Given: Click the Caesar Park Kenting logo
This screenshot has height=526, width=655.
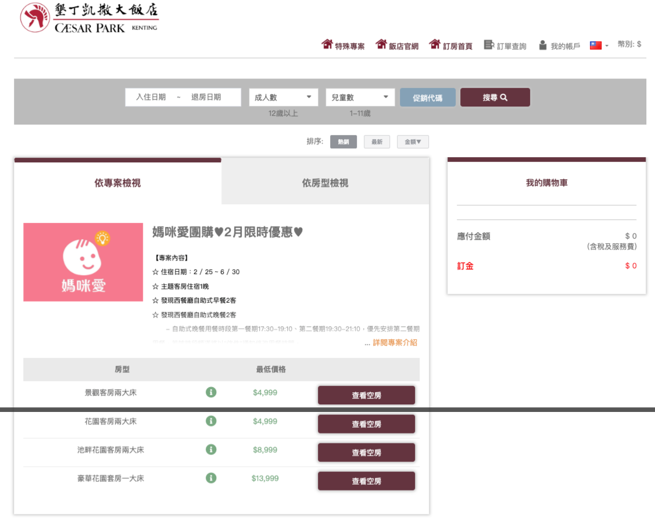Looking at the screenshot, I should tap(89, 18).
